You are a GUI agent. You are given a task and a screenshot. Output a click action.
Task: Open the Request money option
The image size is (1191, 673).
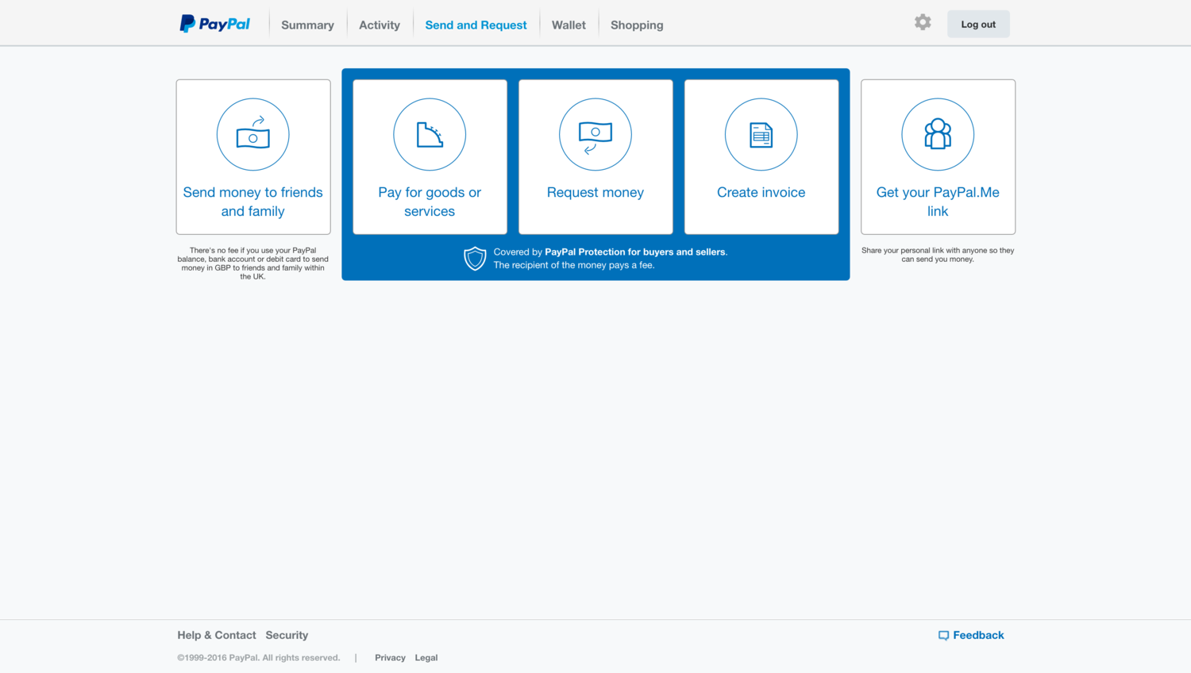pyautogui.click(x=595, y=156)
